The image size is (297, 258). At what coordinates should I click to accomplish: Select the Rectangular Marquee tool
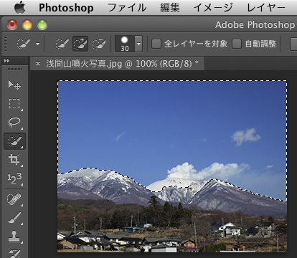(14, 103)
